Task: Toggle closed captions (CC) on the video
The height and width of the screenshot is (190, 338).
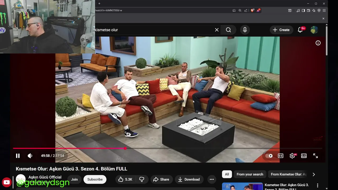Action: 280,156
